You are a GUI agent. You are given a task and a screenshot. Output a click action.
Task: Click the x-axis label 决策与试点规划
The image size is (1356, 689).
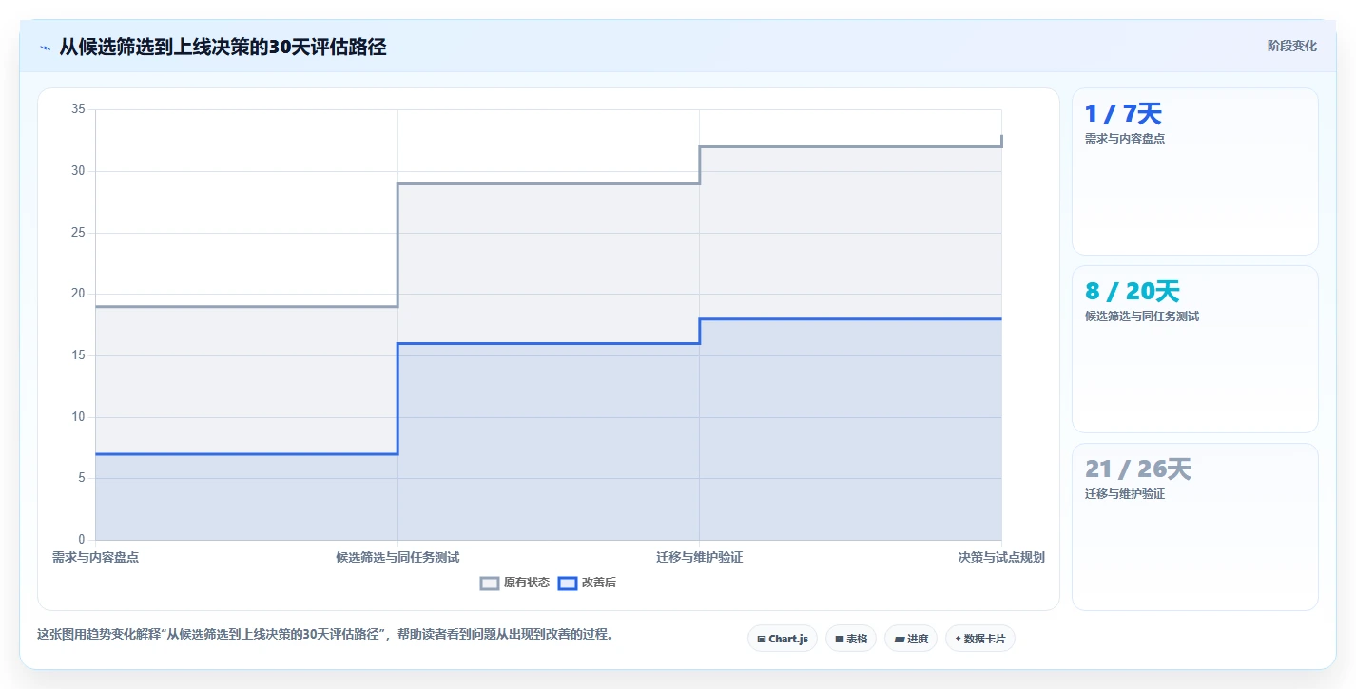(1001, 558)
